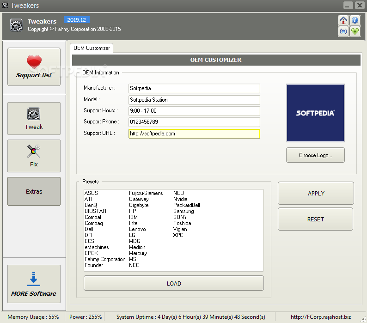This screenshot has height=323, width=367.
Task: Click the Support Us! heart button
Action: point(34,67)
